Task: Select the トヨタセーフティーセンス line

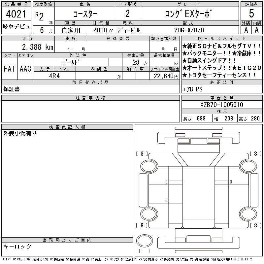Action: (x=219, y=75)
